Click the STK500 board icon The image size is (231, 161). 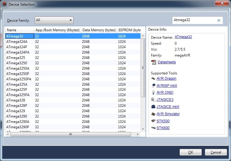tap(153, 121)
